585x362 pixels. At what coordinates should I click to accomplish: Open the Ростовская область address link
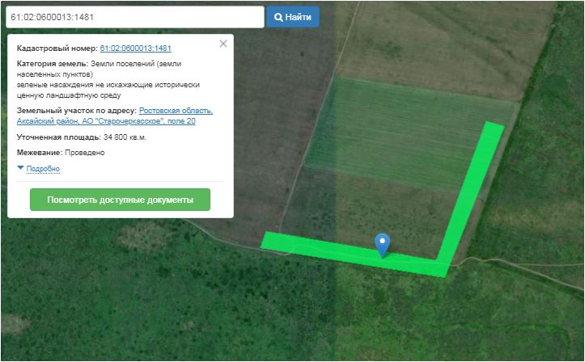click(115, 116)
